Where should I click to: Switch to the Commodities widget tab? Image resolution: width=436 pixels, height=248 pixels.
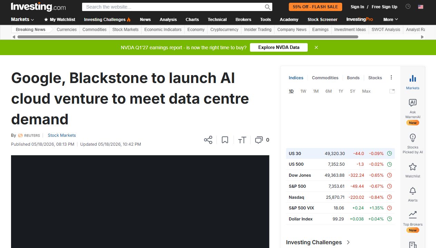[325, 78]
